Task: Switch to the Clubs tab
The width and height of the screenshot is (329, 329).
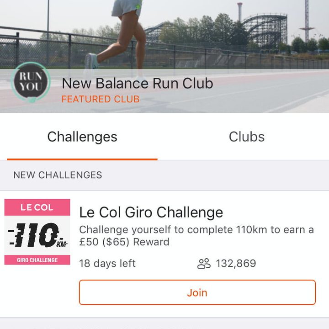Action: (x=247, y=137)
